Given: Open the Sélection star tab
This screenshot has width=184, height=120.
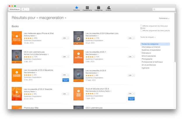Looking at the screenshot, I should tap(76, 8).
